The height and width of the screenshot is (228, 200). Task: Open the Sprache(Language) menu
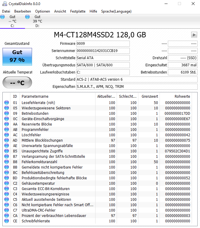point(116,11)
